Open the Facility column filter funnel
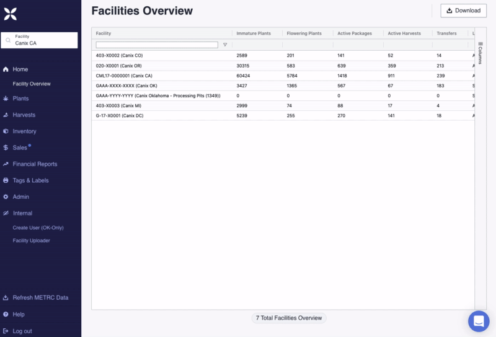Image resolution: width=496 pixels, height=337 pixels. pyautogui.click(x=225, y=45)
